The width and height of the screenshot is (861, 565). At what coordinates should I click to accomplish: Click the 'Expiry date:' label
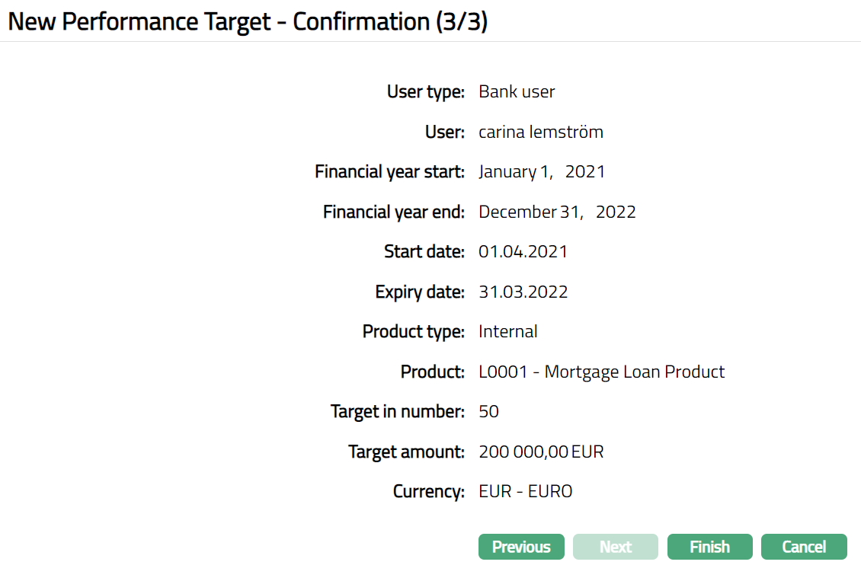pyautogui.click(x=419, y=292)
